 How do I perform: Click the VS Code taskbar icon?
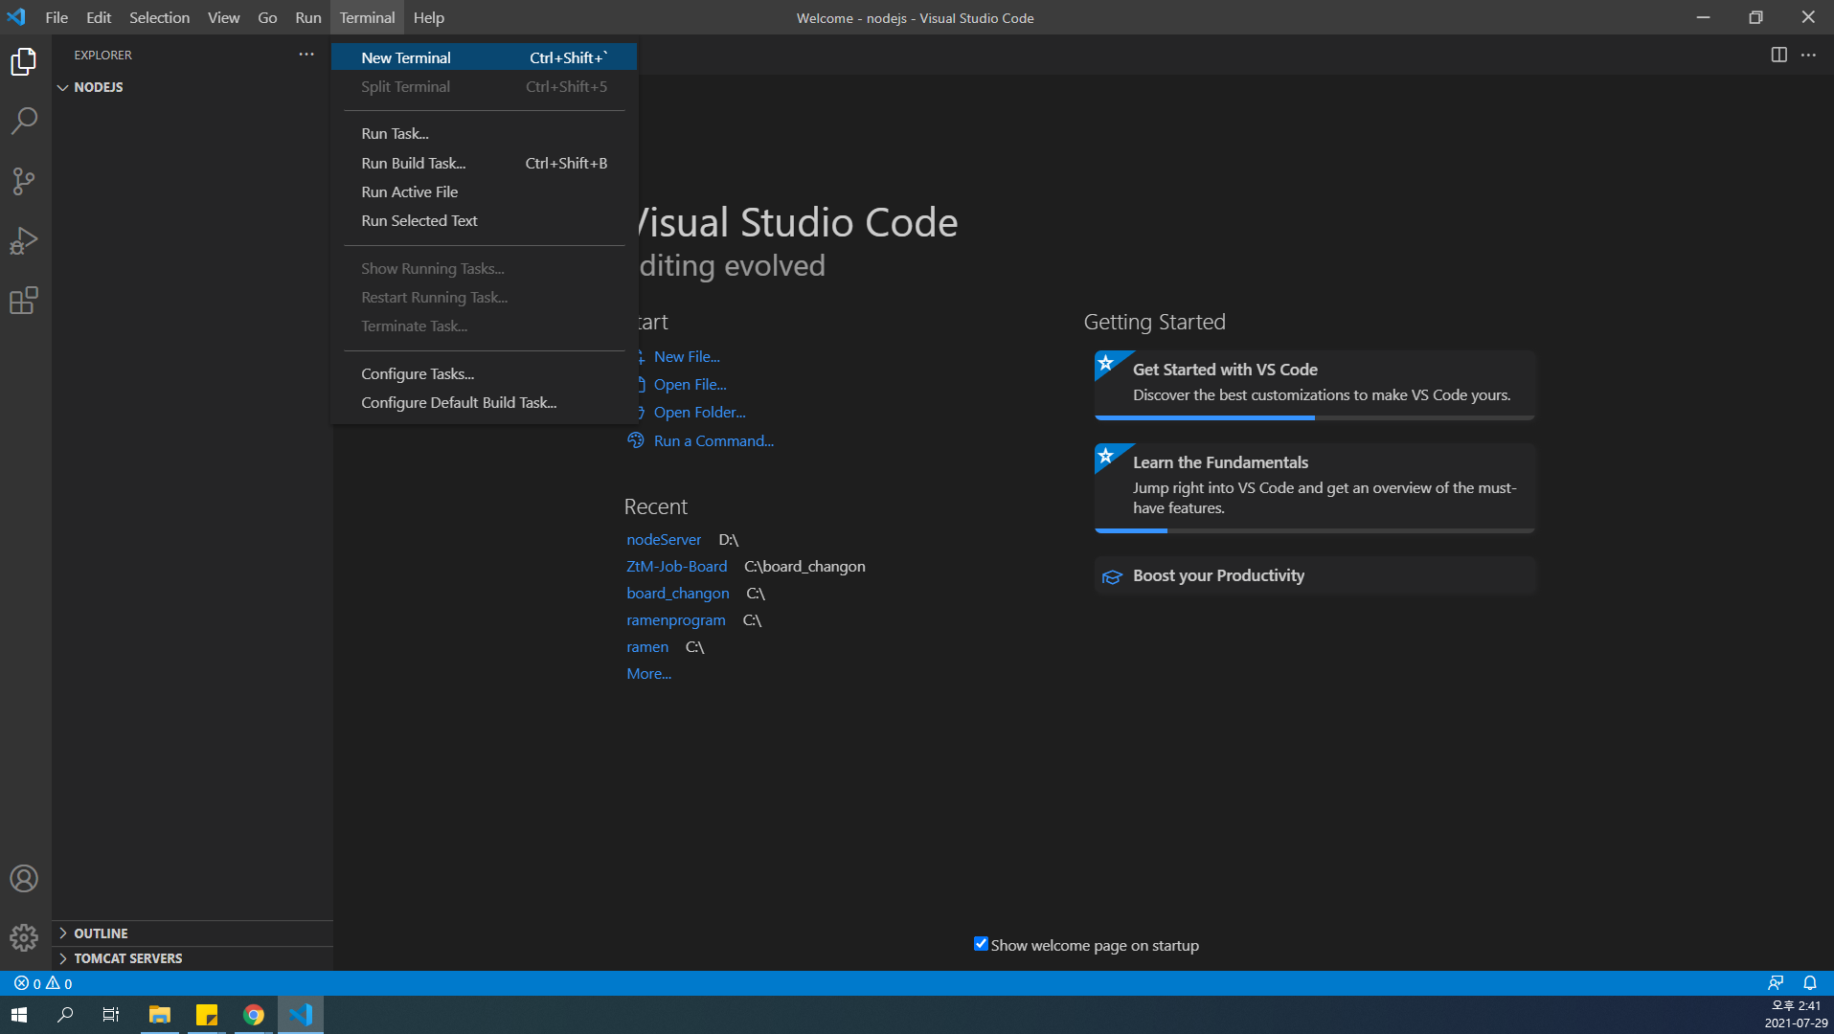[x=301, y=1015]
